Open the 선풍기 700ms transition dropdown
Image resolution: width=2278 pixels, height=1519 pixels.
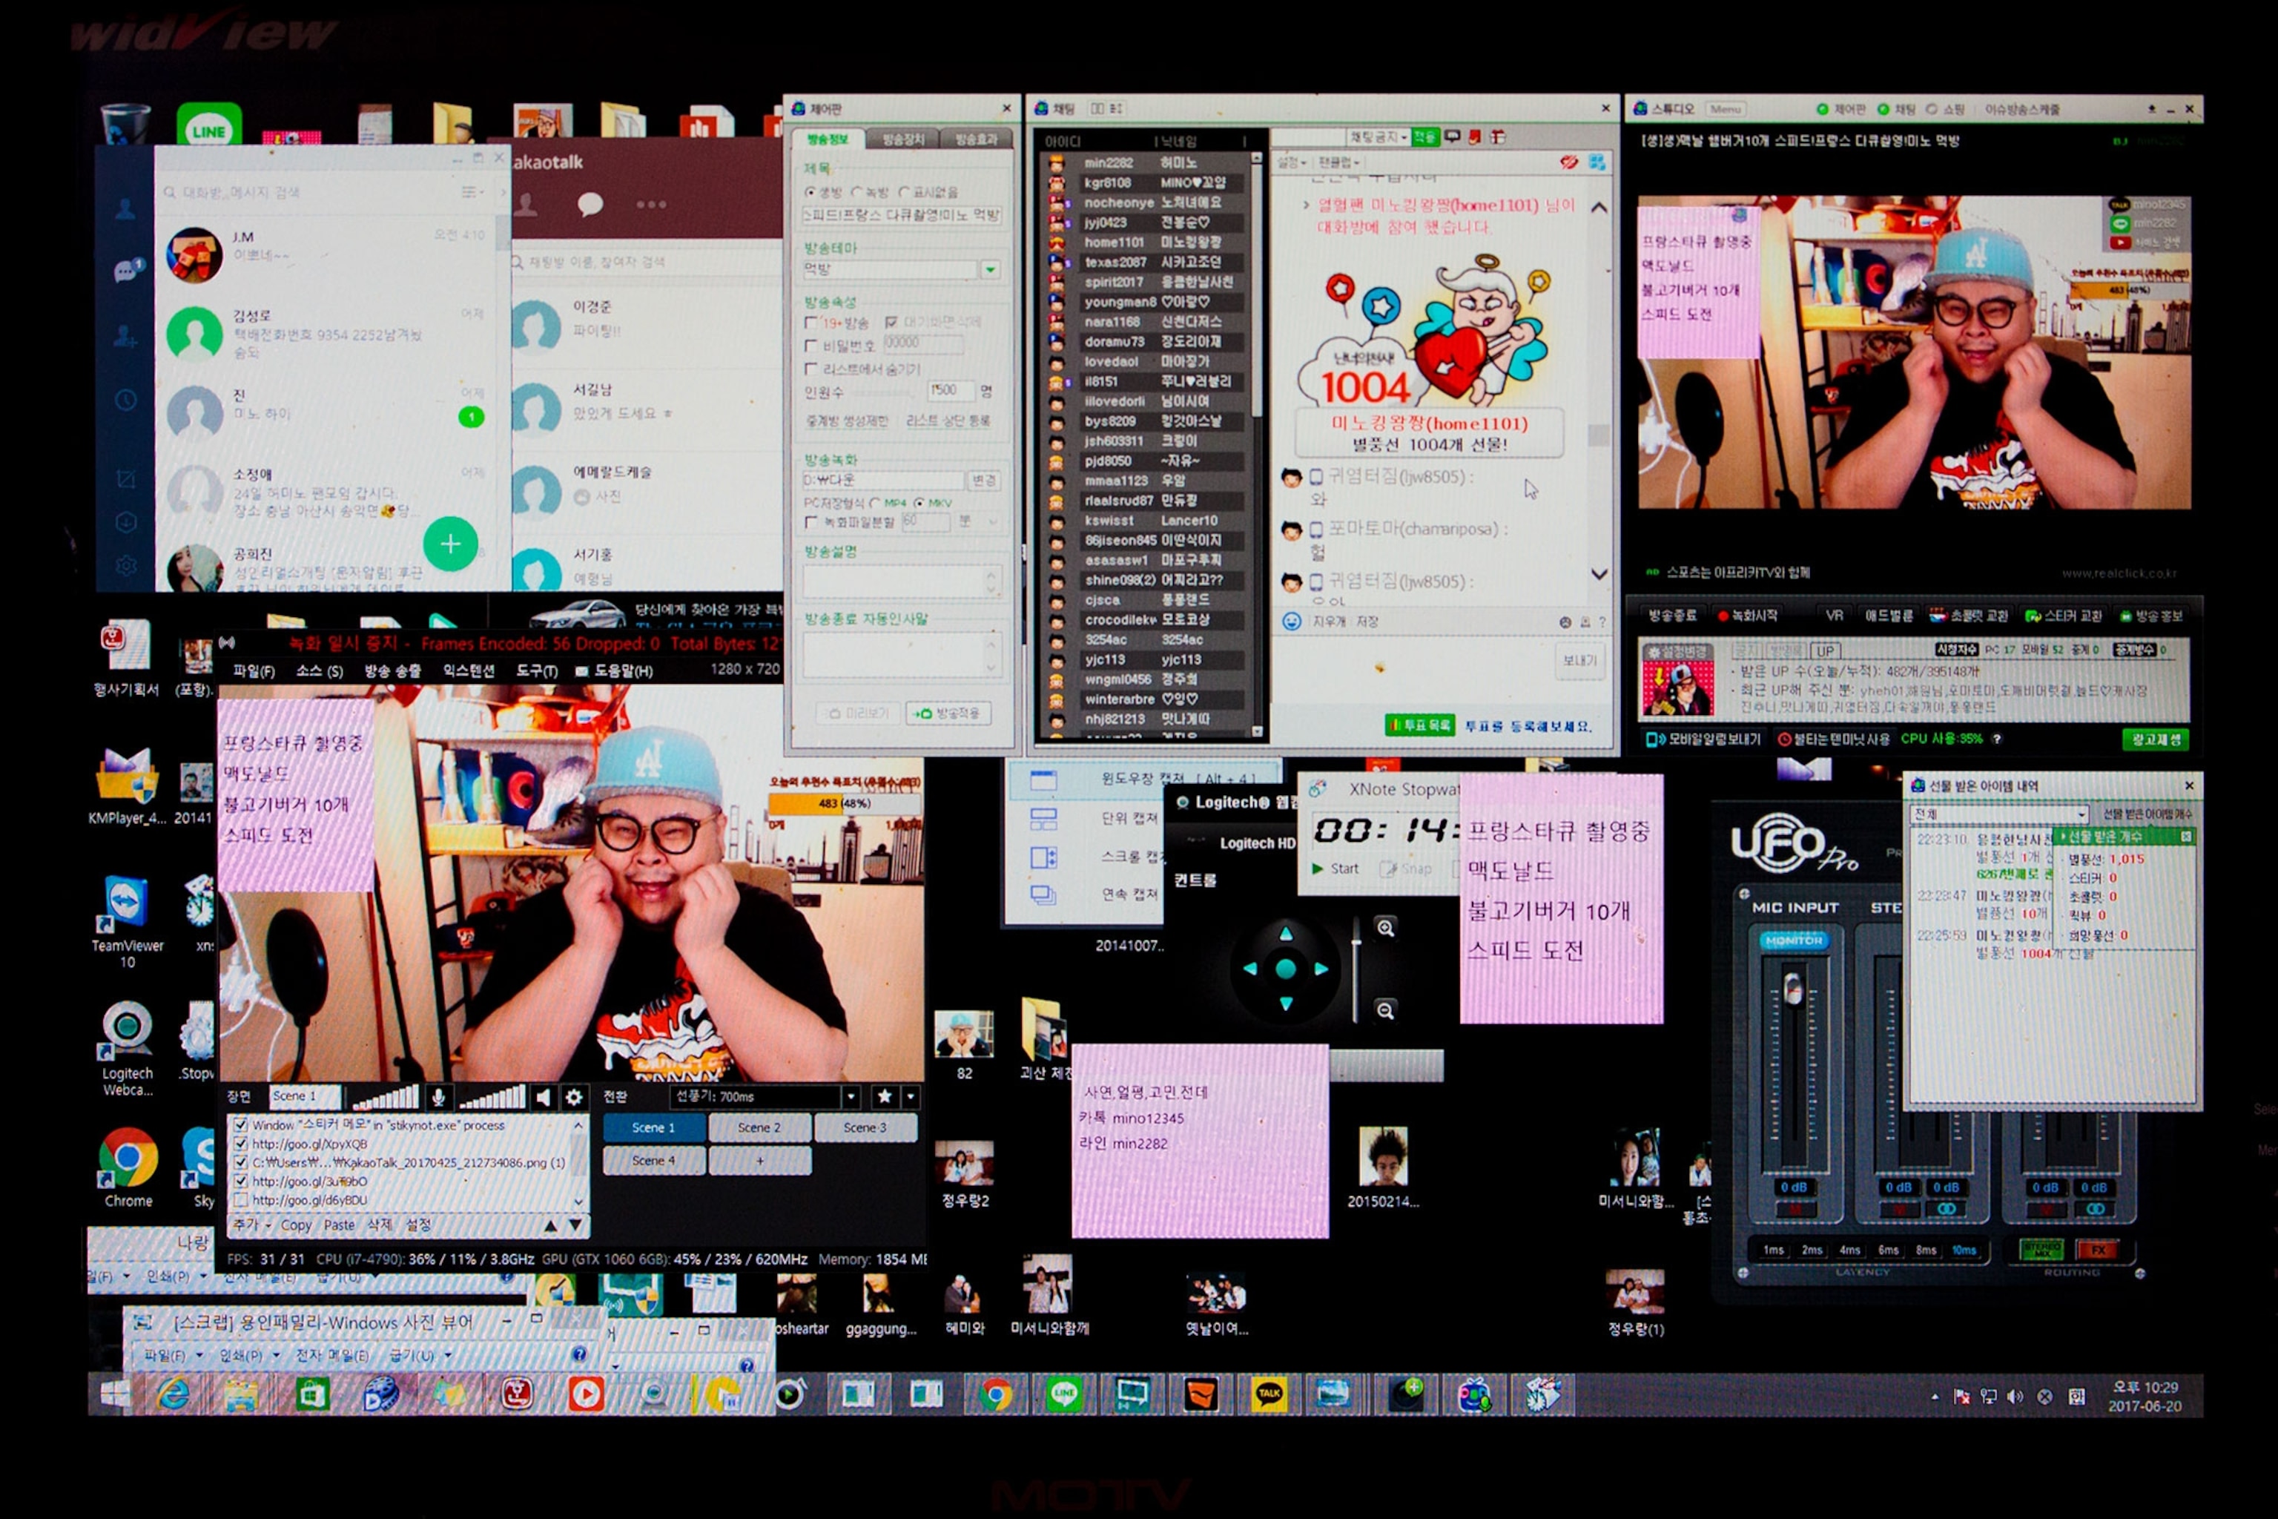(851, 1097)
